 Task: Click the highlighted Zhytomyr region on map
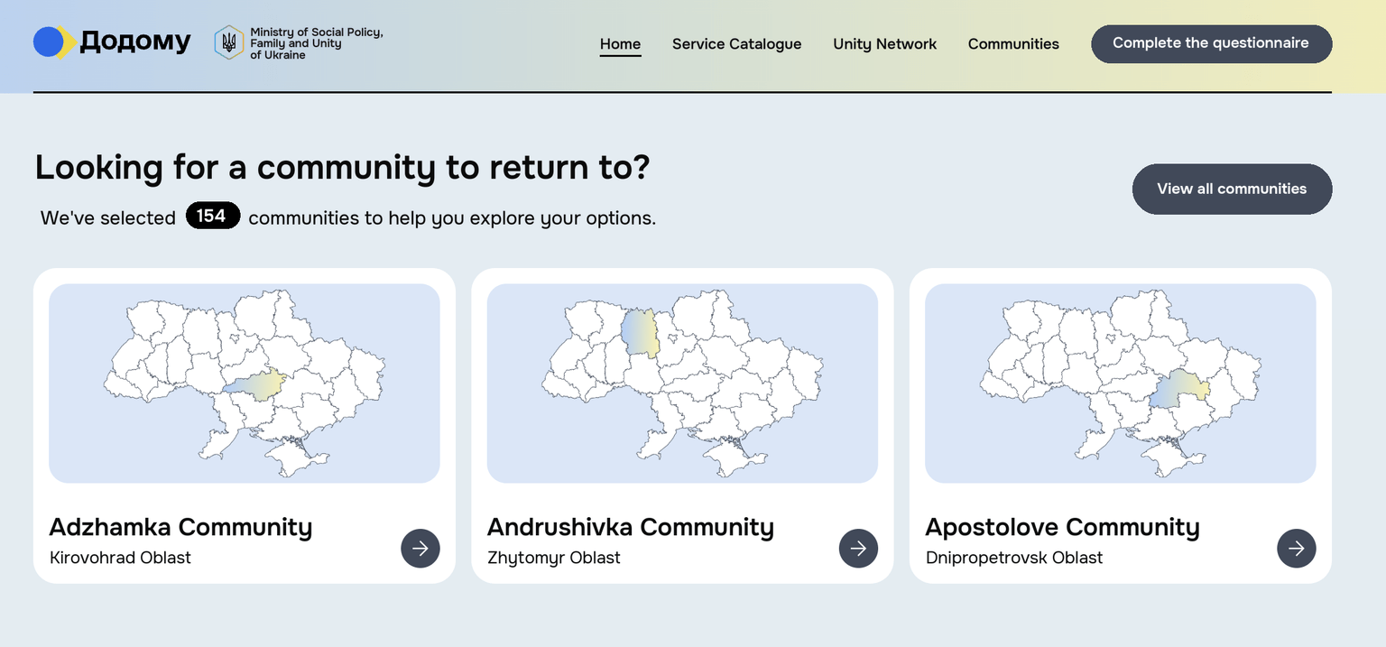tap(640, 334)
